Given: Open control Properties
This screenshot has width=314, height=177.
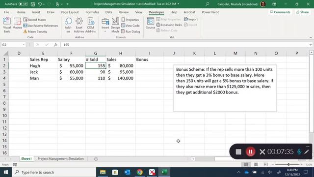Looking at the screenshot, I should click(x=130, y=20).
